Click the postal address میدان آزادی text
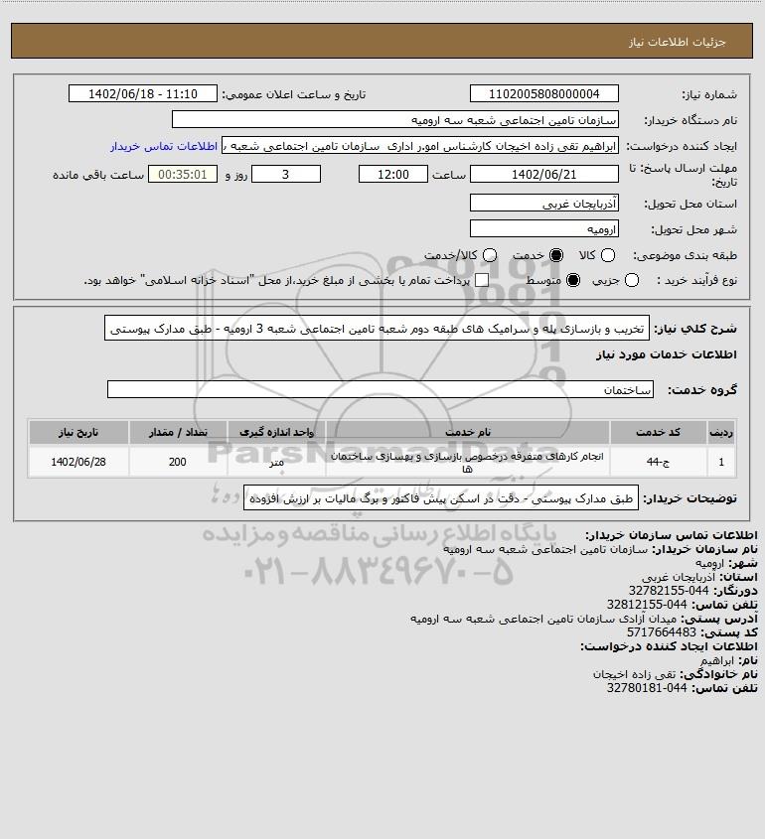 pyautogui.click(x=543, y=619)
